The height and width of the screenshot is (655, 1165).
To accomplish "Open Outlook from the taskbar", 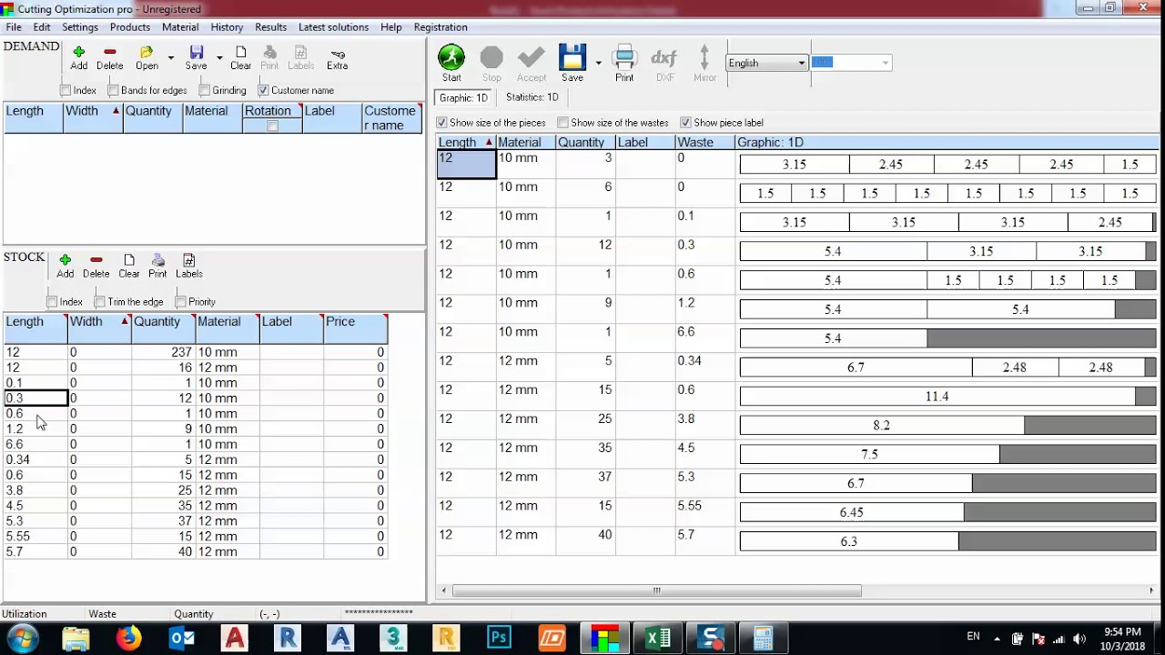I will [x=182, y=638].
